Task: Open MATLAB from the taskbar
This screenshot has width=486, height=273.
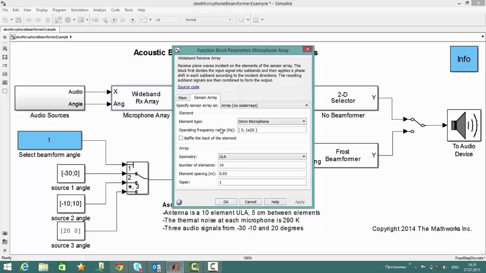Action: [x=175, y=267]
